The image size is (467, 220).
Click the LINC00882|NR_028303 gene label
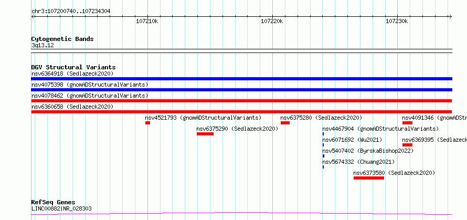pyautogui.click(x=61, y=208)
